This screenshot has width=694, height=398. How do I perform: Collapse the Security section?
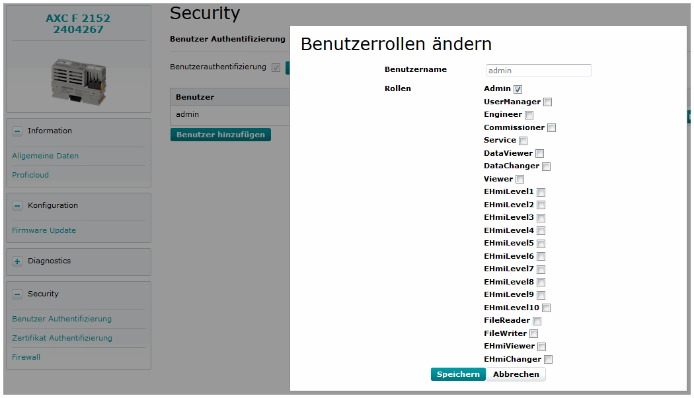tap(18, 294)
